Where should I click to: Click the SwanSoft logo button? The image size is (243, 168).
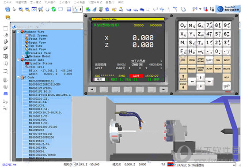coord(228,9)
